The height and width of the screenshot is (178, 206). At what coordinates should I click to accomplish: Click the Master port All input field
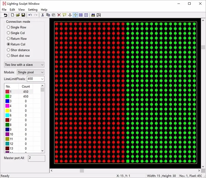[x=36, y=158]
